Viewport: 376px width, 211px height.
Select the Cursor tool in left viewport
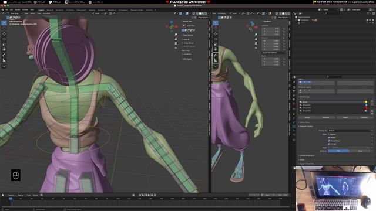point(4,28)
